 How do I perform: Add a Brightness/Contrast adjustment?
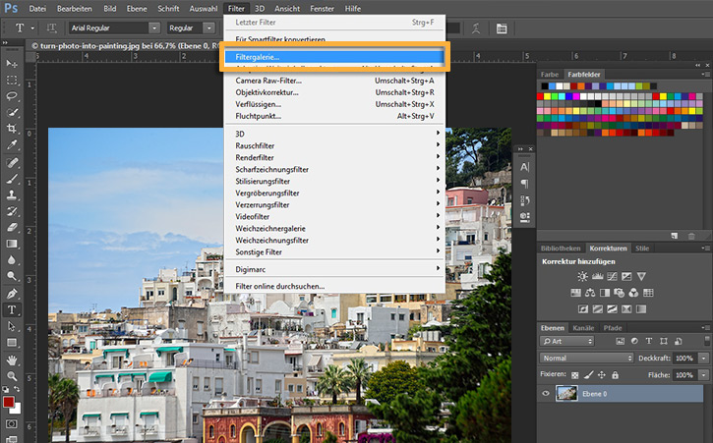coord(582,276)
